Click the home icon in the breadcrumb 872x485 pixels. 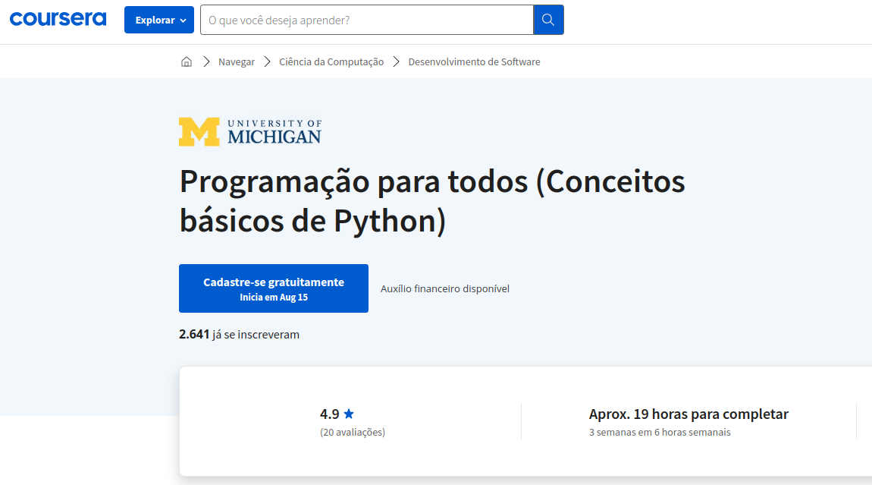pos(187,61)
